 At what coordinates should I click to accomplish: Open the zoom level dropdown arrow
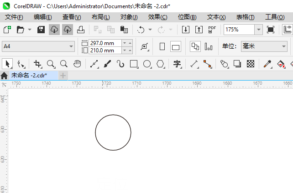(259, 30)
